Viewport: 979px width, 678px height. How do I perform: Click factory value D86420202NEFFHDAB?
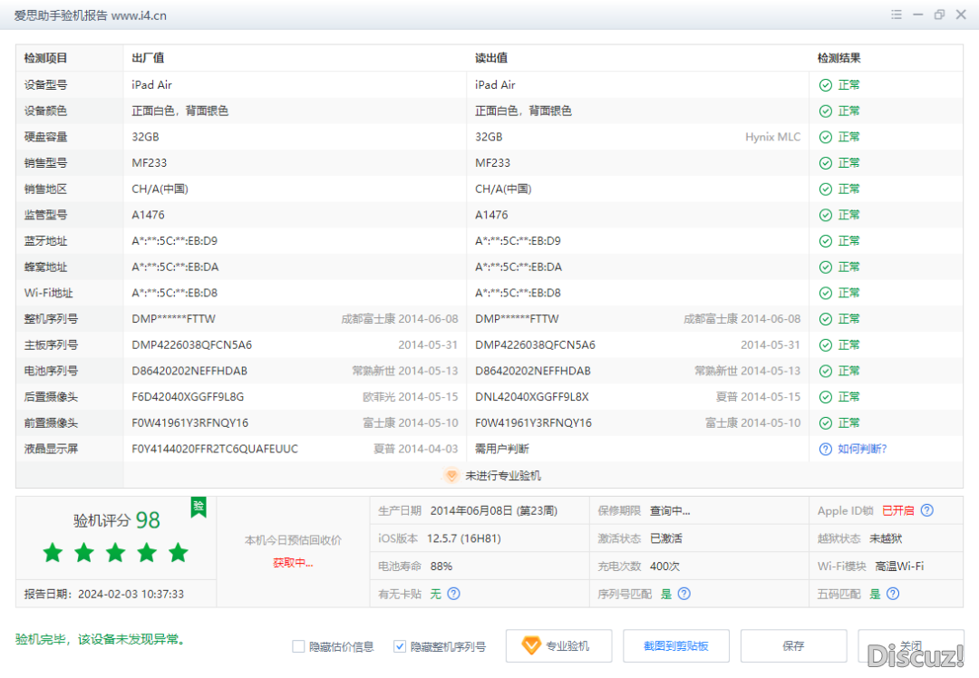tap(189, 371)
